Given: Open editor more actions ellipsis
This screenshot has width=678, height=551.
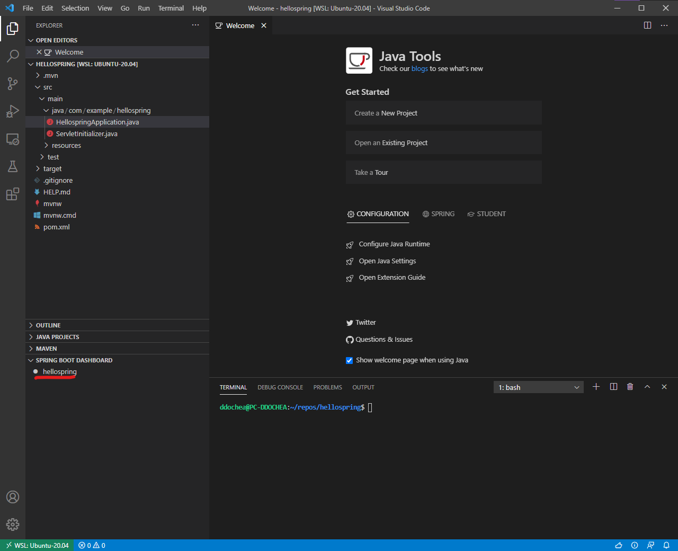Looking at the screenshot, I should [x=664, y=25].
